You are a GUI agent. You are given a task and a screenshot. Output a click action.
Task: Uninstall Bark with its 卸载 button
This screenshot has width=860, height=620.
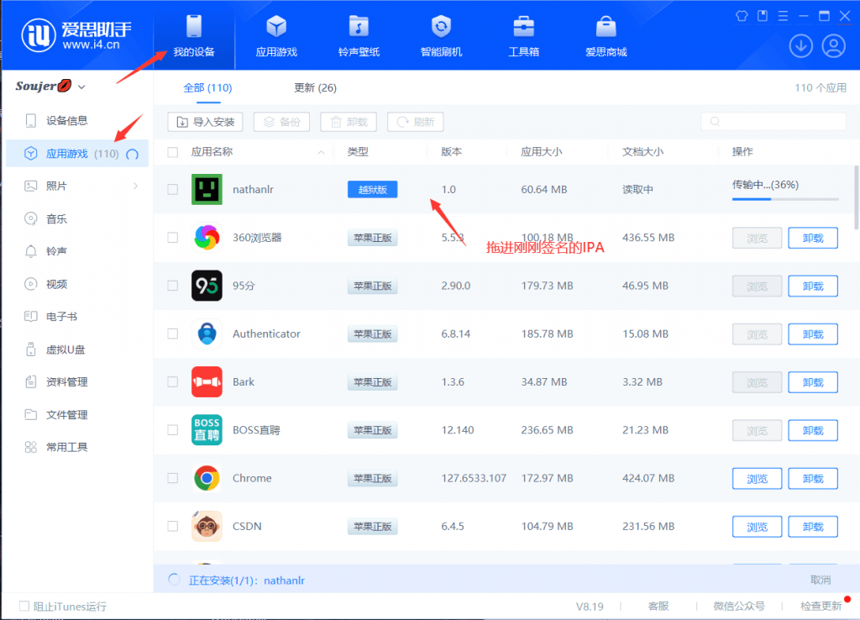813,382
